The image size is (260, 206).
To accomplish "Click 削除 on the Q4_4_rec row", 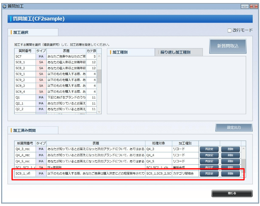I will pyautogui.click(x=231, y=155).
